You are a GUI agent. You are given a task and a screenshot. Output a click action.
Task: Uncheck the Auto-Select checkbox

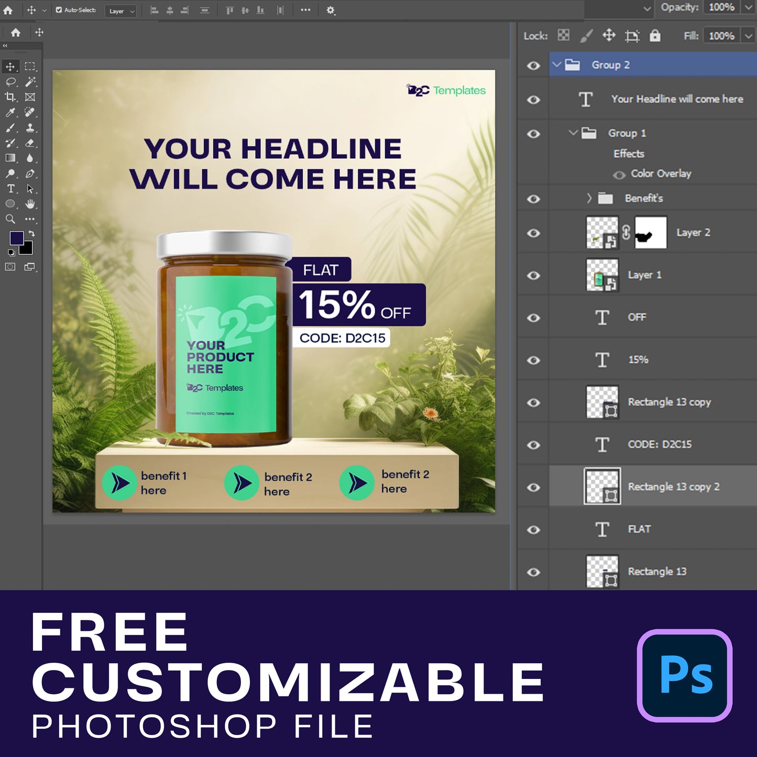(59, 10)
